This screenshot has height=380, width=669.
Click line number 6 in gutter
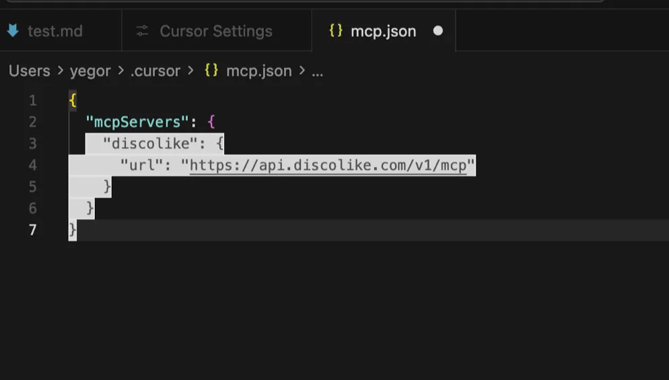pos(33,208)
